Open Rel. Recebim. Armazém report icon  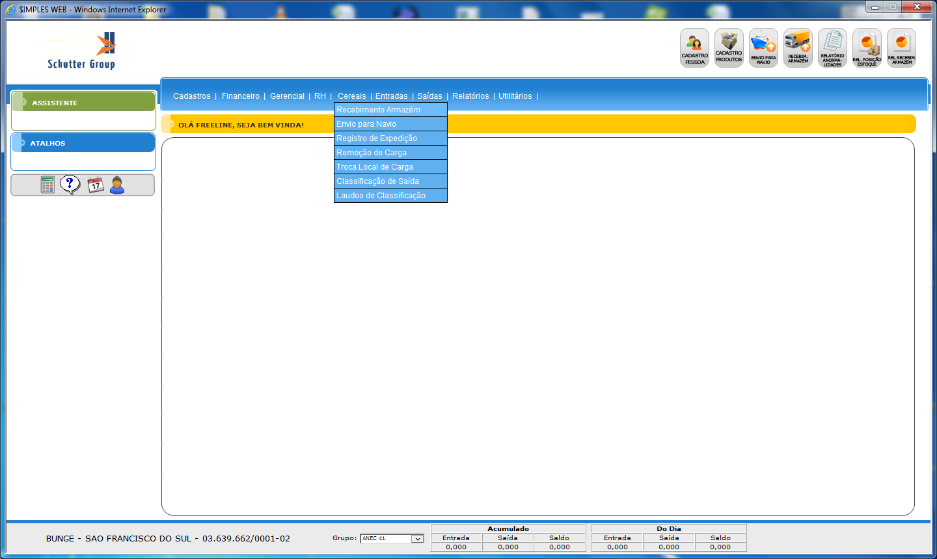click(x=901, y=47)
